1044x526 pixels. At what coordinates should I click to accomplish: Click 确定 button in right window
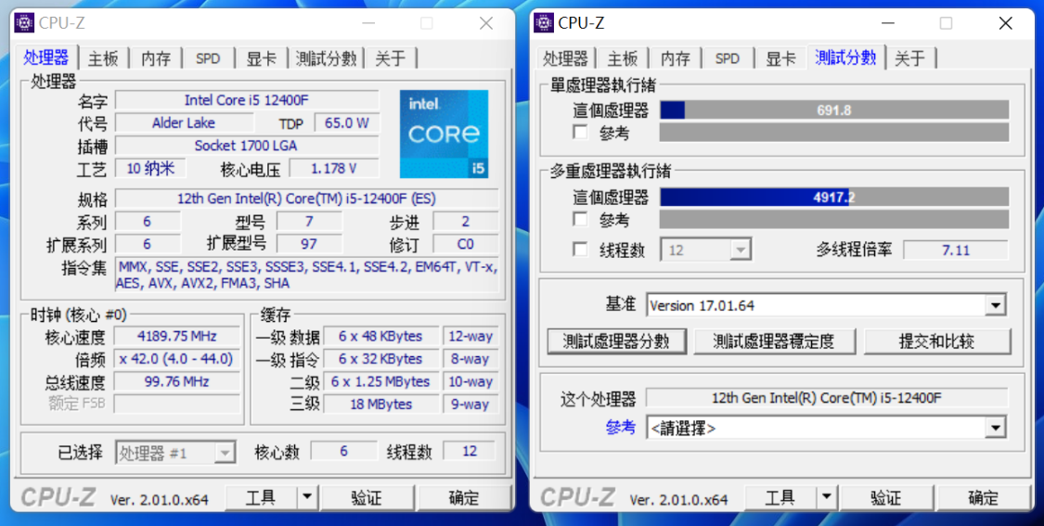pyautogui.click(x=984, y=496)
